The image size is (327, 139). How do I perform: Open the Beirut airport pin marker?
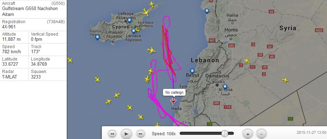pos(192,71)
